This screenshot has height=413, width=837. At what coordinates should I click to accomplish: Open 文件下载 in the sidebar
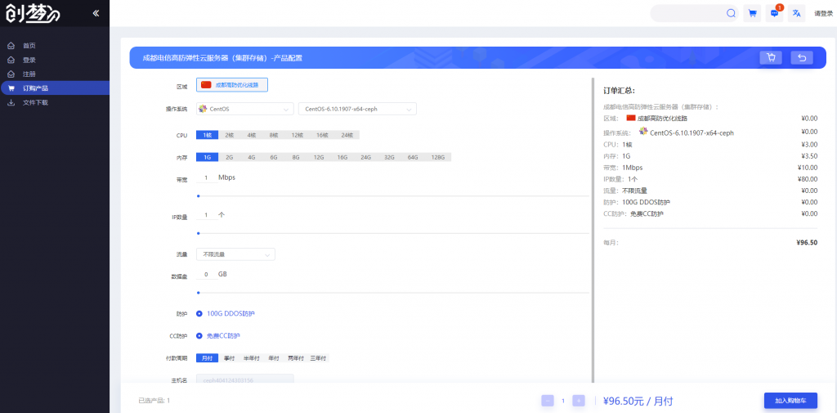coord(35,103)
